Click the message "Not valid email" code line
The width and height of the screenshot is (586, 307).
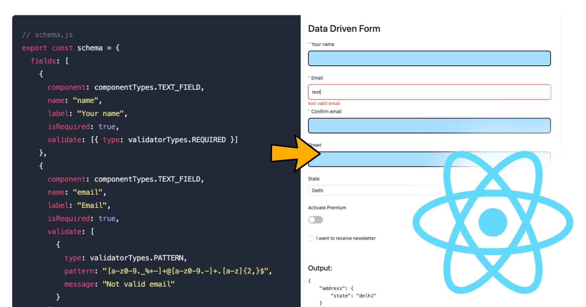[119, 284]
